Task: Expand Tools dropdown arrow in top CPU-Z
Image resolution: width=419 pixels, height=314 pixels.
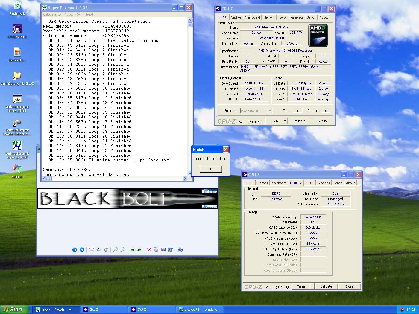Action: click(x=285, y=121)
